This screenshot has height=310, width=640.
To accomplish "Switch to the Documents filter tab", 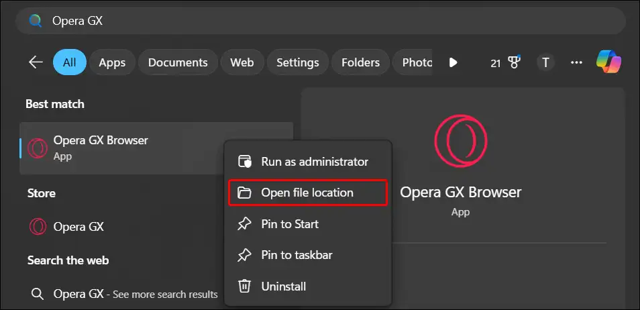I will 178,62.
